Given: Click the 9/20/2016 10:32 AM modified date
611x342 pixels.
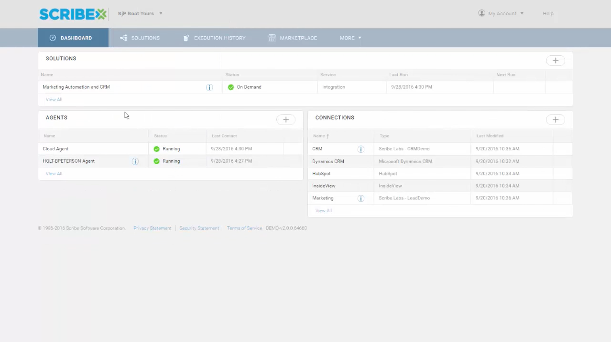Looking at the screenshot, I should click(497, 161).
